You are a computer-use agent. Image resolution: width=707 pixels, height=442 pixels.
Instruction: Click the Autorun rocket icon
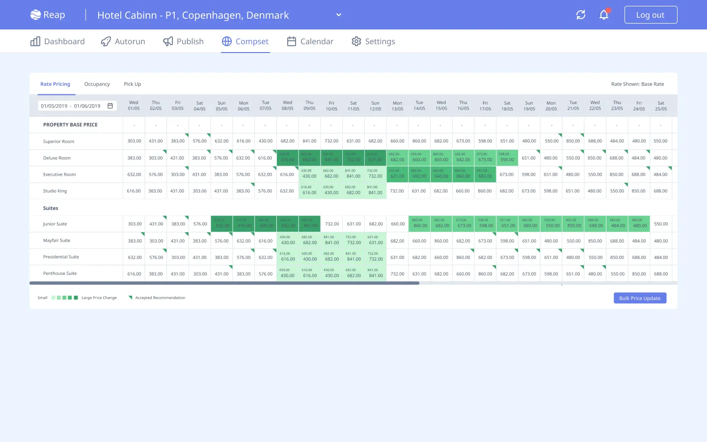(106, 42)
